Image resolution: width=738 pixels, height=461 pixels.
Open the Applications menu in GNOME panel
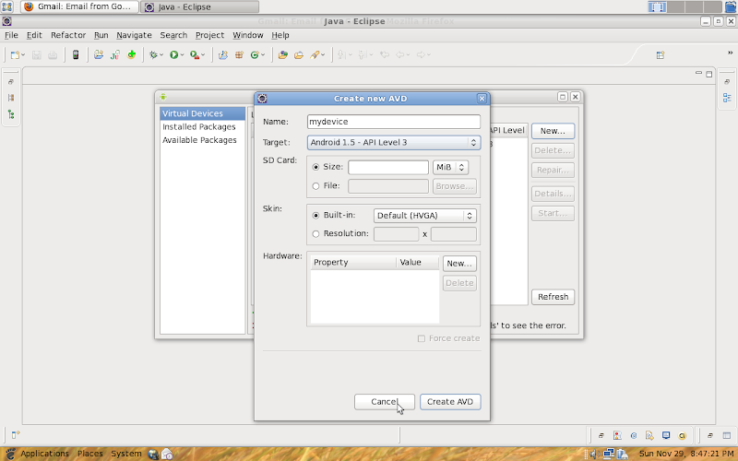click(44, 454)
